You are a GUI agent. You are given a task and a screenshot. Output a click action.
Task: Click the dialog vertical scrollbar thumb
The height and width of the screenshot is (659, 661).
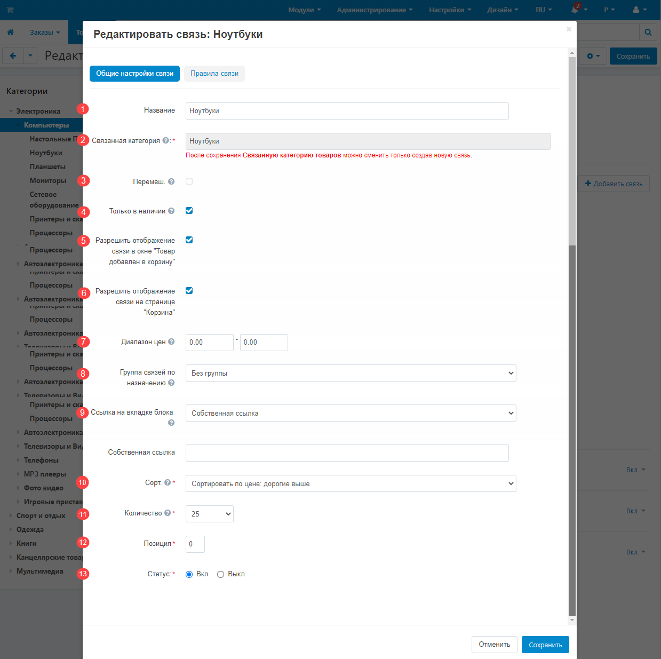pyautogui.click(x=572, y=150)
